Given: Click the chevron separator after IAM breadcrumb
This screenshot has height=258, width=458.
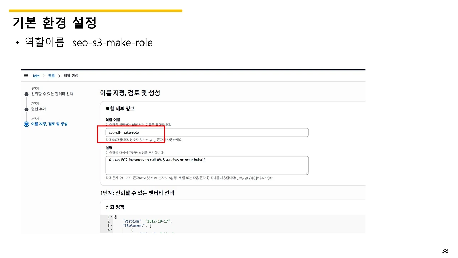Looking at the screenshot, I should tap(43, 76).
